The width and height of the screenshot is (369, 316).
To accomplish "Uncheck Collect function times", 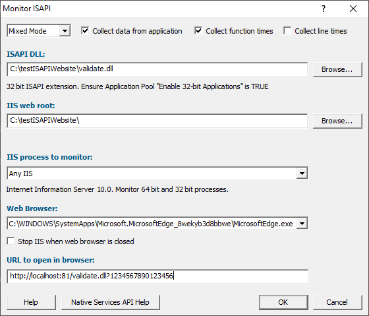I will coord(198,30).
